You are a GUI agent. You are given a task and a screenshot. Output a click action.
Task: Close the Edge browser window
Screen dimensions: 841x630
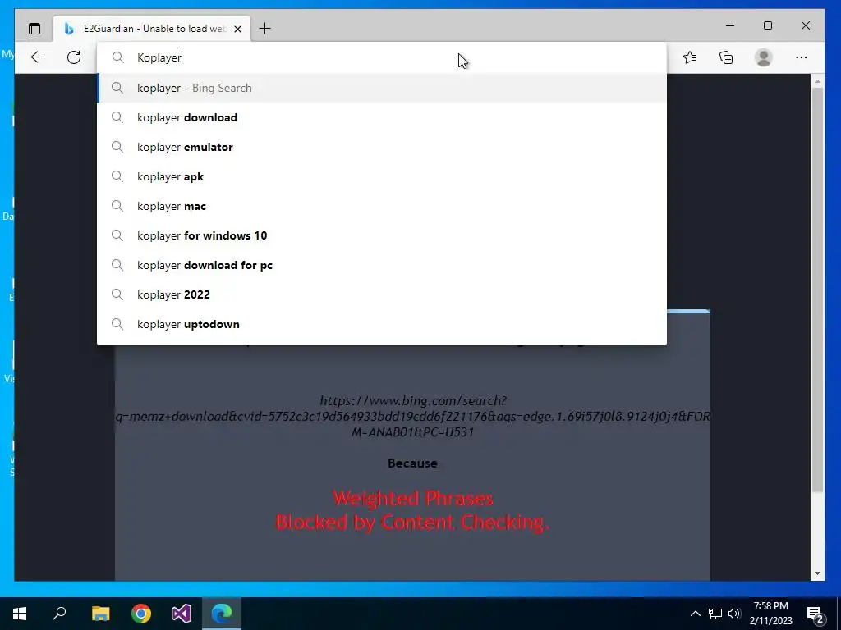pos(806,25)
